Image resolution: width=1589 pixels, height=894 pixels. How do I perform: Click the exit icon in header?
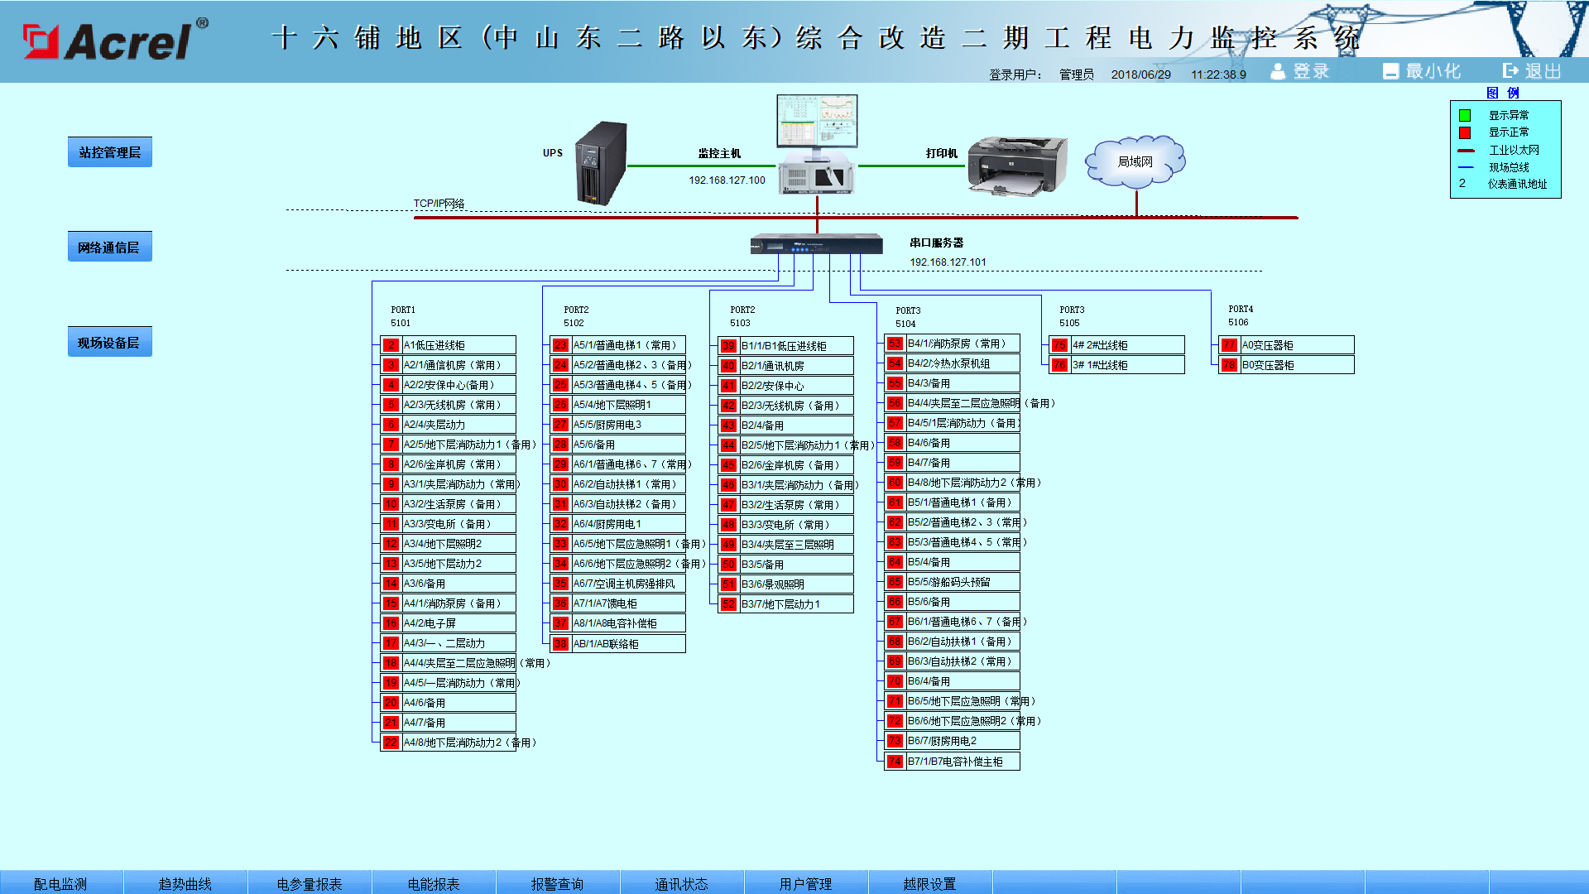coord(1511,71)
